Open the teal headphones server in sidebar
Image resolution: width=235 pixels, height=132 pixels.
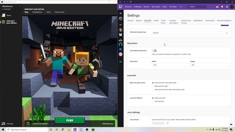[x=120, y=44]
